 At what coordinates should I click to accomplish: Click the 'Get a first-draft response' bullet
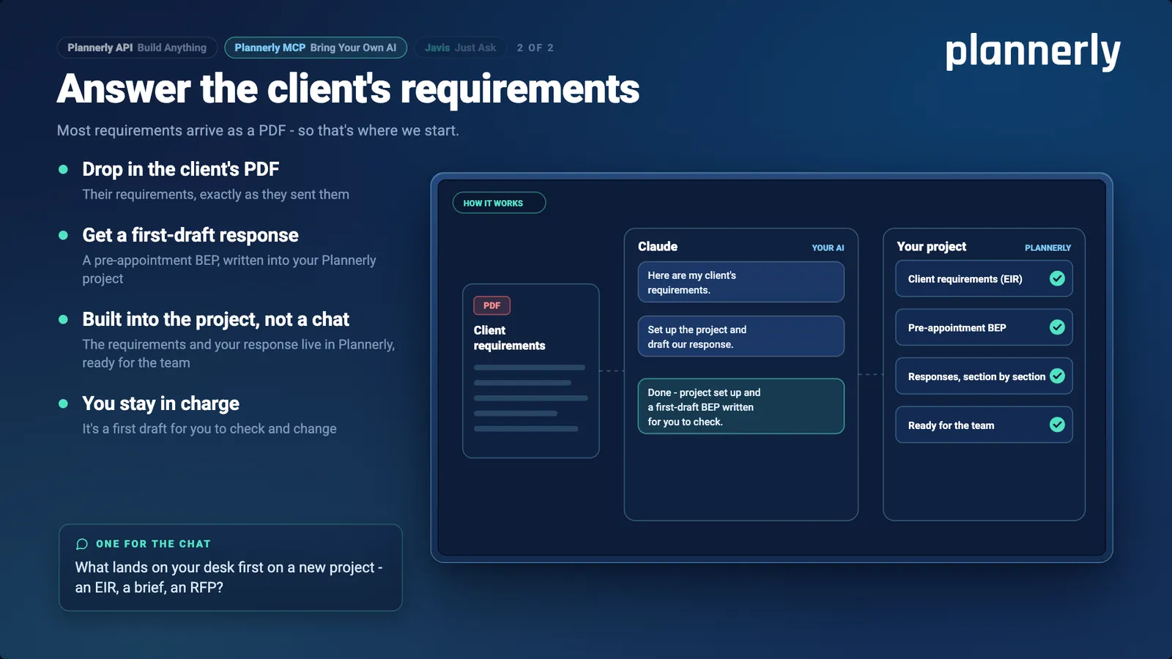pos(190,235)
